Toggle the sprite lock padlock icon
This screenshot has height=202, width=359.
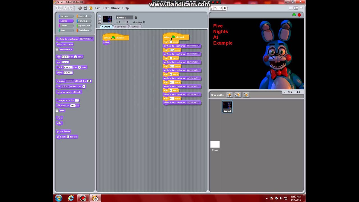pos(136,17)
